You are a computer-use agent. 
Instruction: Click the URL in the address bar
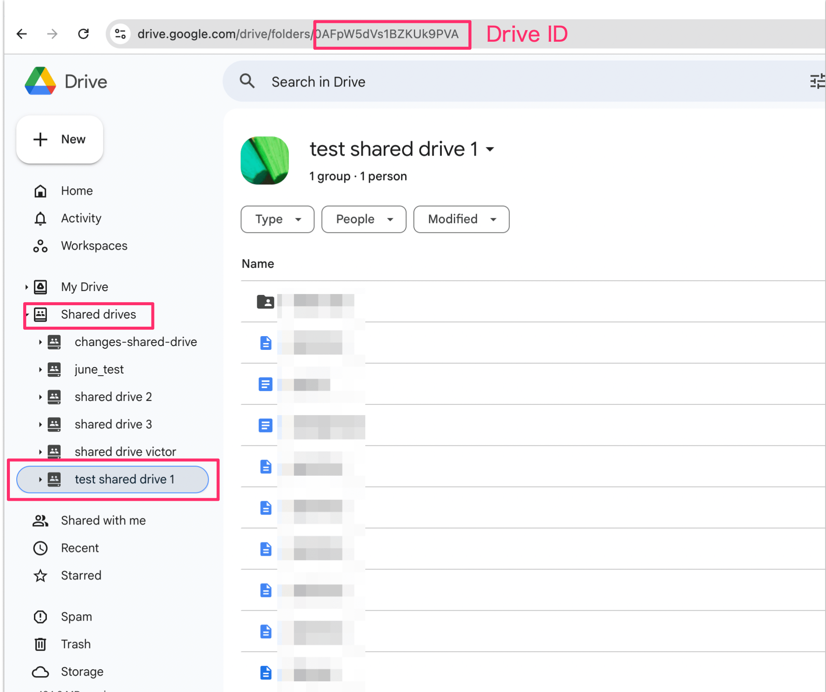[x=298, y=34]
